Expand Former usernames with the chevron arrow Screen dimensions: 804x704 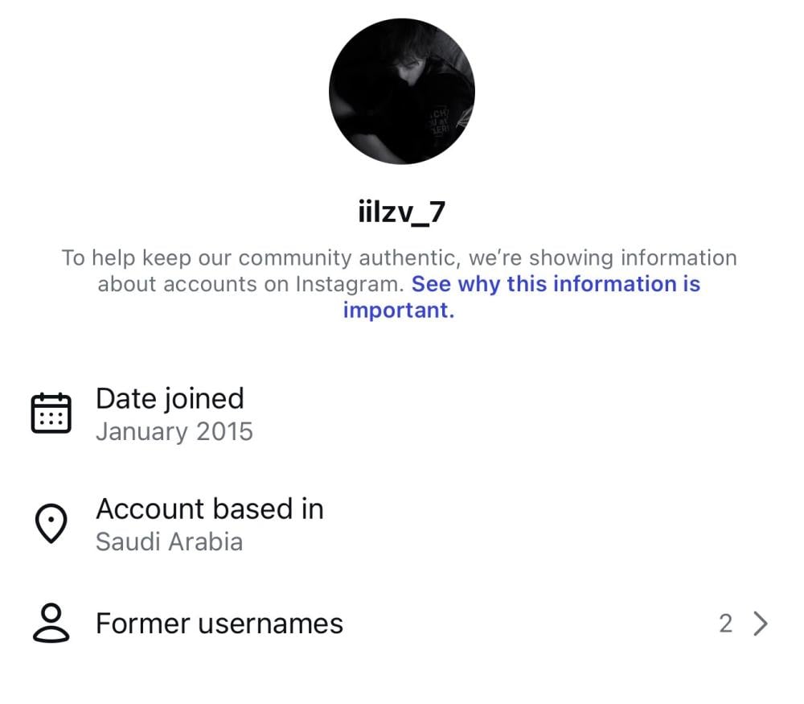tap(760, 624)
